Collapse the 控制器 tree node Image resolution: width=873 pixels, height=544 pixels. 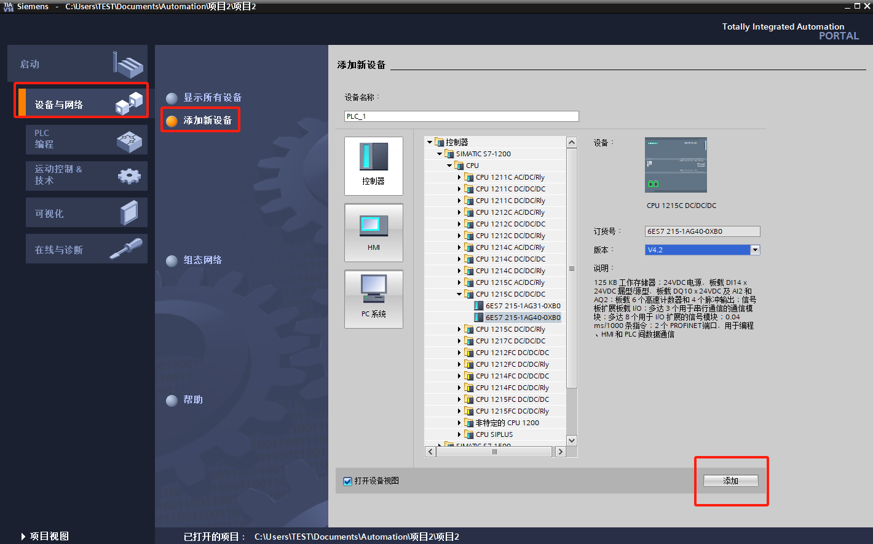[x=430, y=142]
